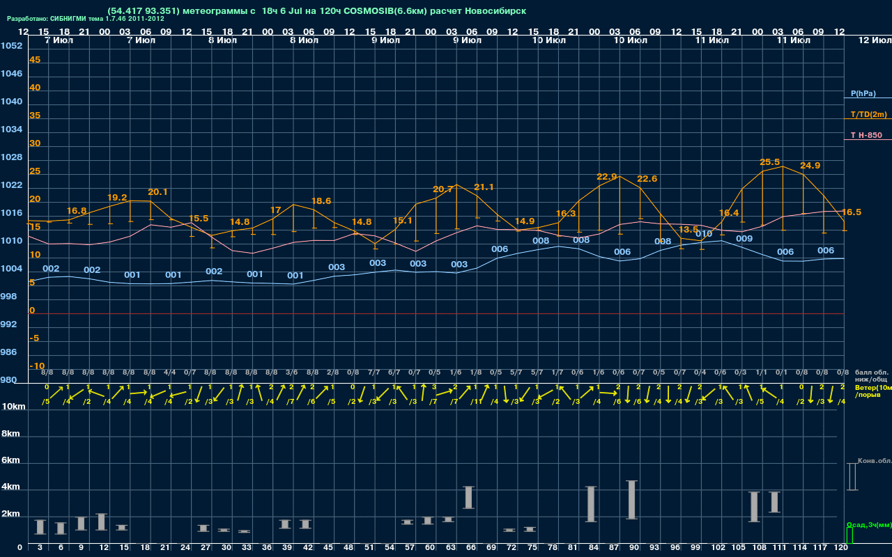Click the 96 forecast hour label
The image size is (892, 557).
coord(675,548)
